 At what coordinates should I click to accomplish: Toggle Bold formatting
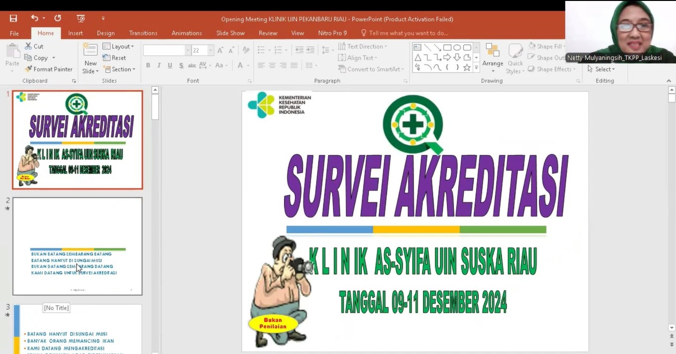pos(148,65)
